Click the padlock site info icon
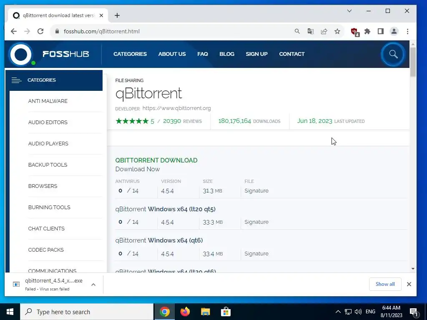Screen dimensions: 427x320 [57, 31]
